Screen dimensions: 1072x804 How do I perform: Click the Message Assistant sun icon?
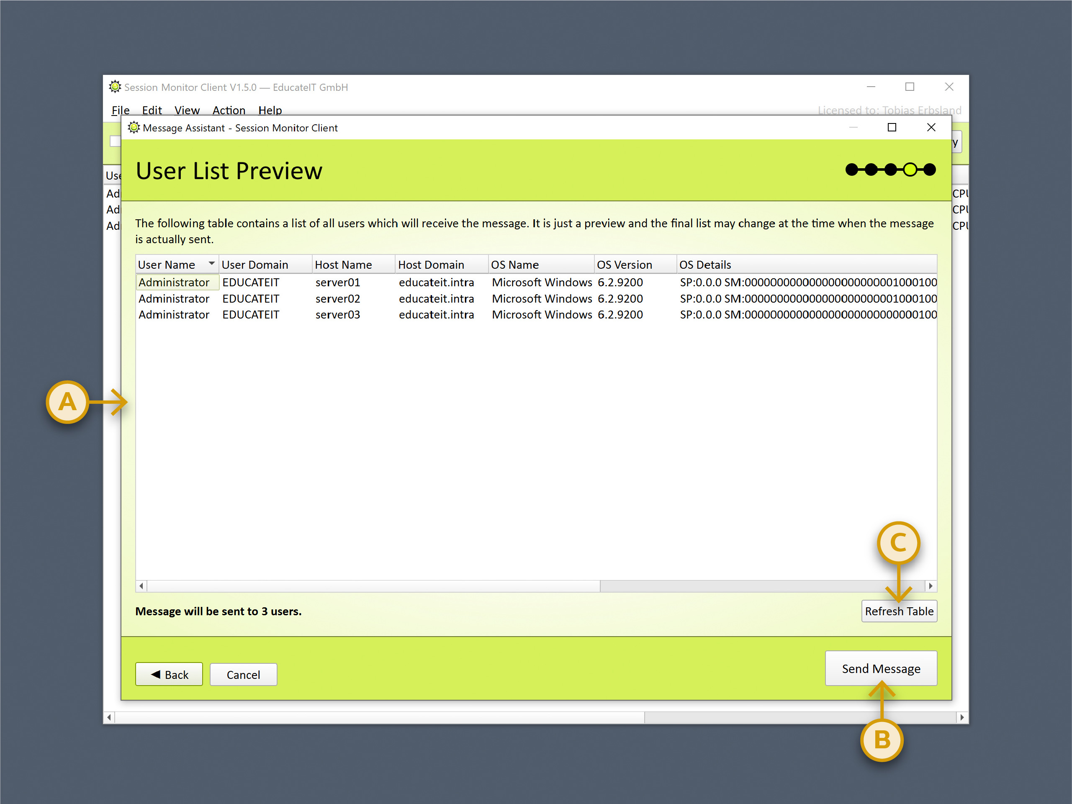pyautogui.click(x=134, y=128)
